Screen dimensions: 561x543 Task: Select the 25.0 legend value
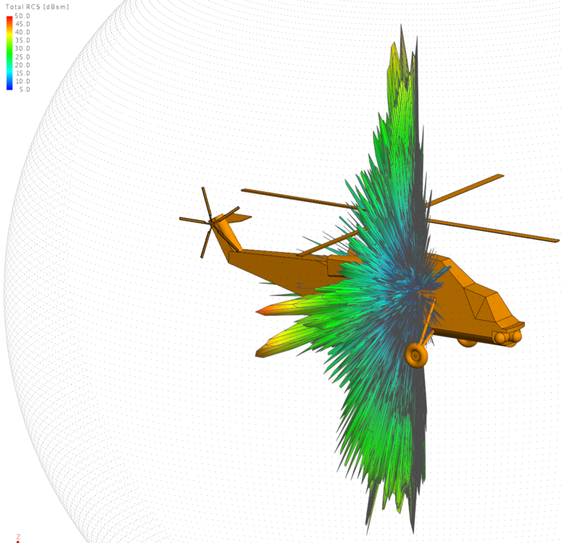point(22,57)
